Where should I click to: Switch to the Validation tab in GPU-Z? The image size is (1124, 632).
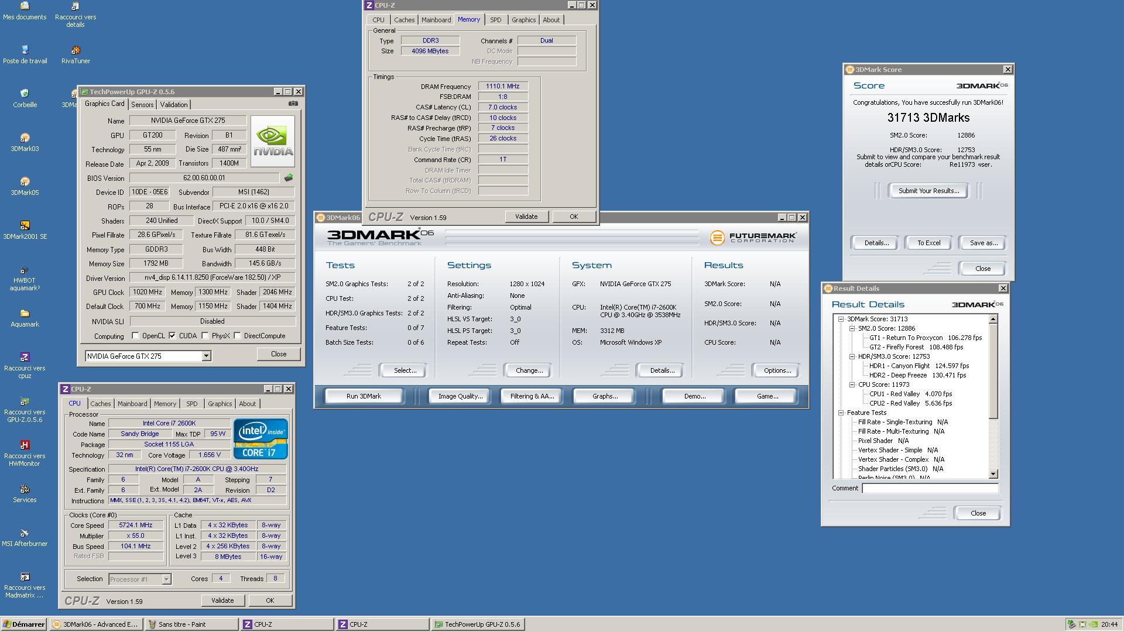(x=174, y=105)
